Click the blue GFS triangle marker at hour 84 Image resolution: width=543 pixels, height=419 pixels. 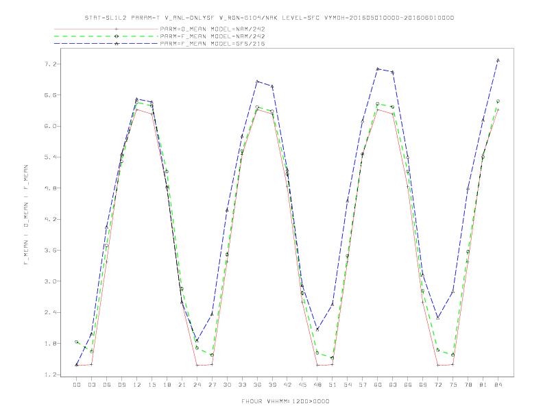498,60
